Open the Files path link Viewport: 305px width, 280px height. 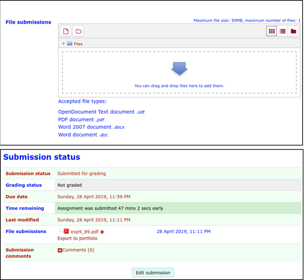click(x=78, y=44)
